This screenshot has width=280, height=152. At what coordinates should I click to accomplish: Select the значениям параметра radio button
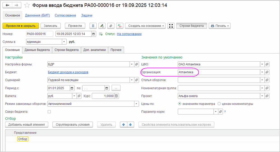click(180, 104)
